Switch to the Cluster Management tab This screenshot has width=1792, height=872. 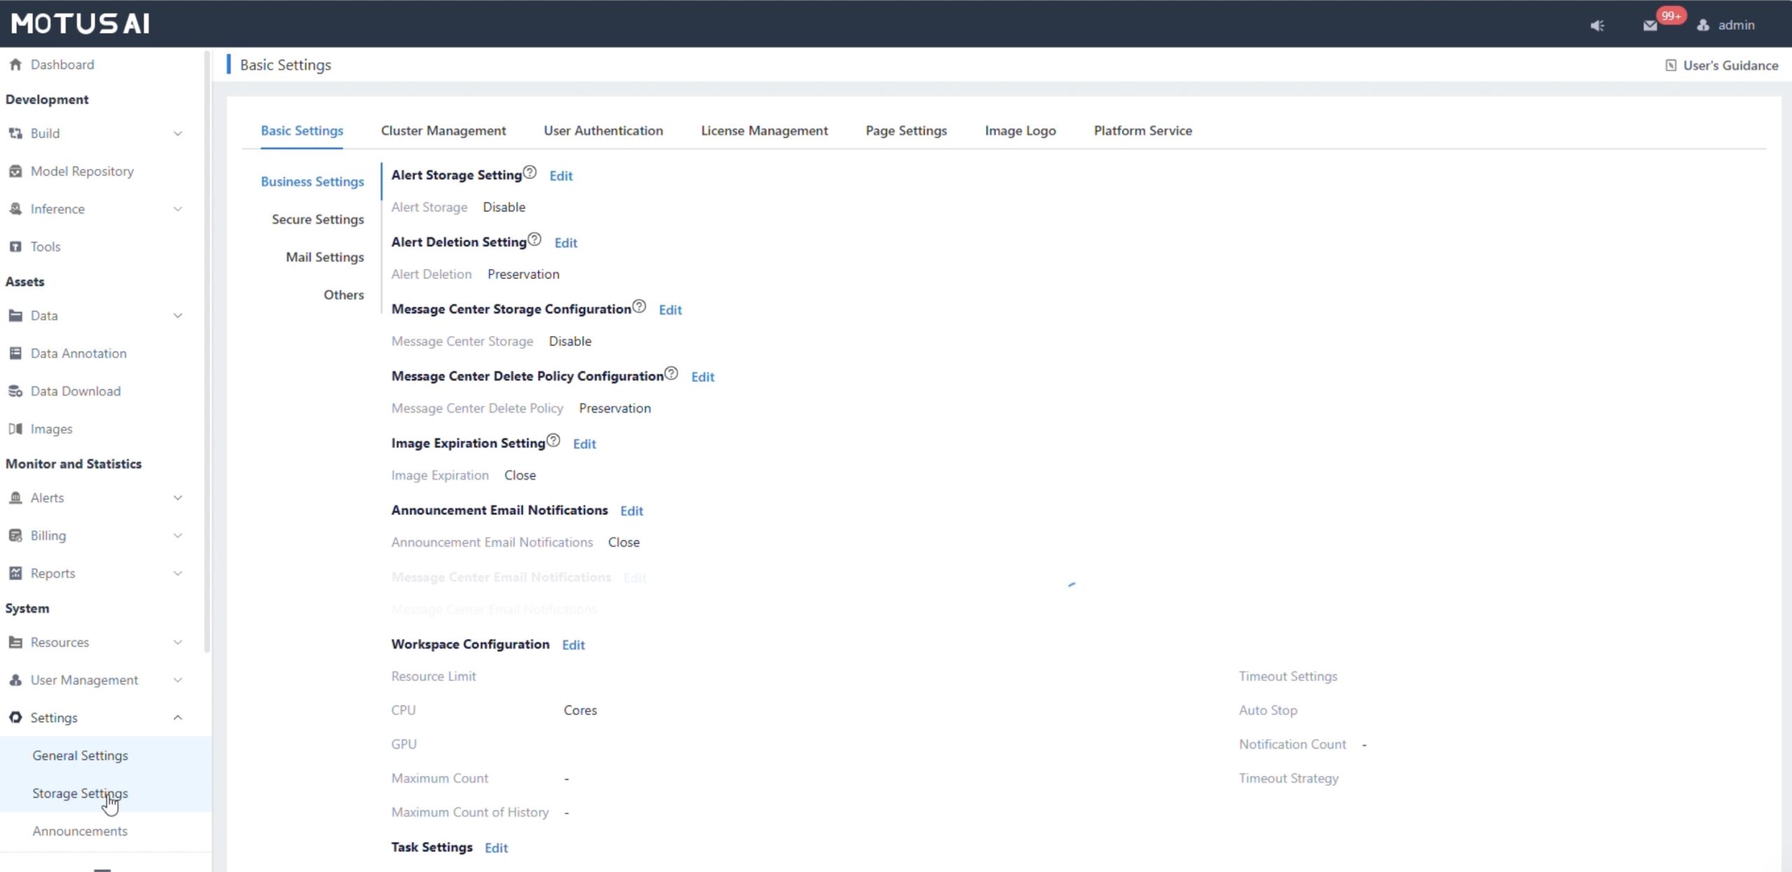(x=443, y=130)
